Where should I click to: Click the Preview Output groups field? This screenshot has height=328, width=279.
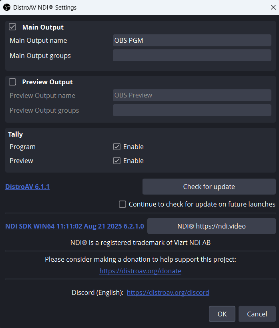tap(192, 110)
